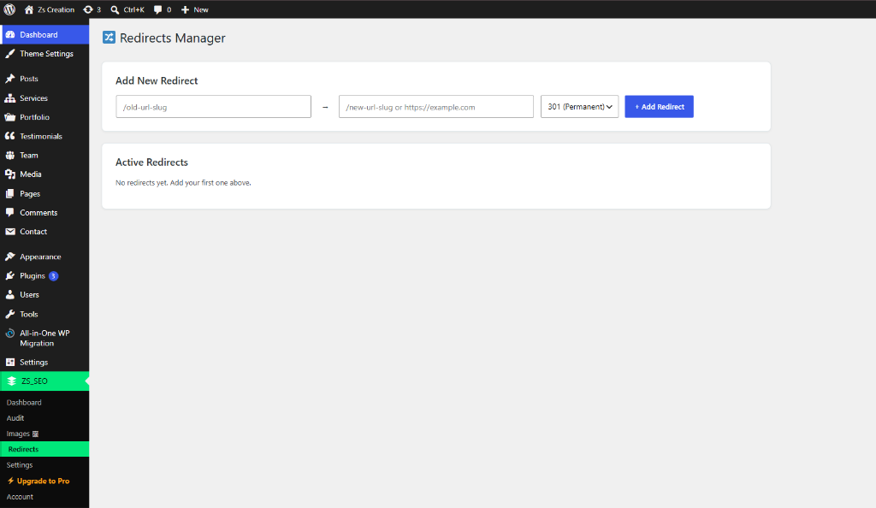Click the New label in the admin bar
Screen dimensions: 876x508
pyautogui.click(x=200, y=9)
